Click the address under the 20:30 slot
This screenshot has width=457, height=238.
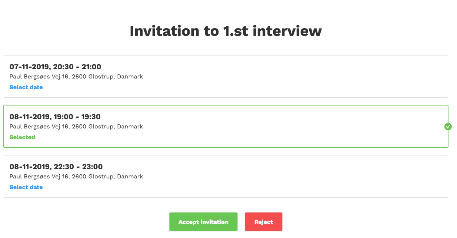click(x=76, y=77)
